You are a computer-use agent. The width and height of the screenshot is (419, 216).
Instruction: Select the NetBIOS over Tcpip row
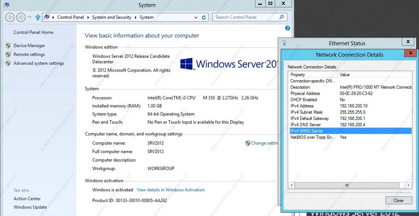tap(350, 137)
